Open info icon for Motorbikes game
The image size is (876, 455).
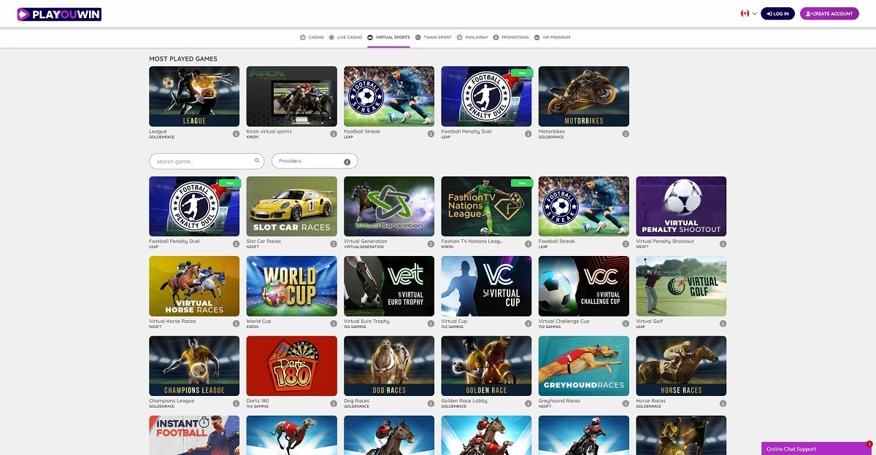click(626, 134)
